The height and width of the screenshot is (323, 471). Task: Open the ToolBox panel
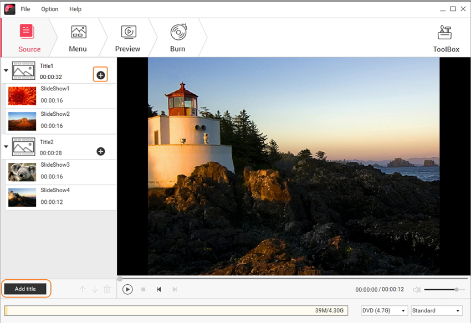point(446,39)
